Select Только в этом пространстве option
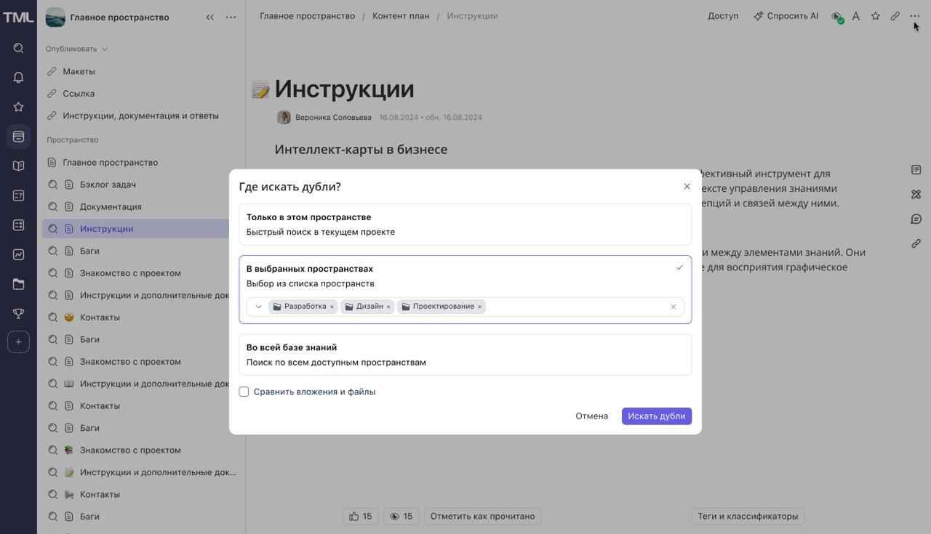Image resolution: width=931 pixels, height=534 pixels. point(465,224)
